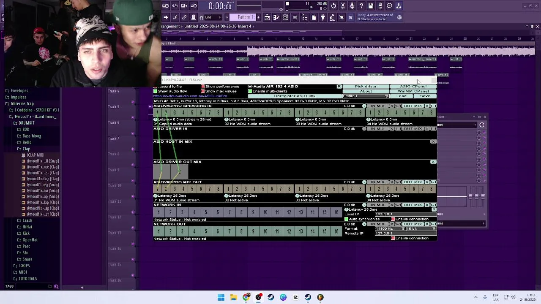Toggle the Auto synchronise checkbox
Screen dimensions: 541x304
(347, 219)
